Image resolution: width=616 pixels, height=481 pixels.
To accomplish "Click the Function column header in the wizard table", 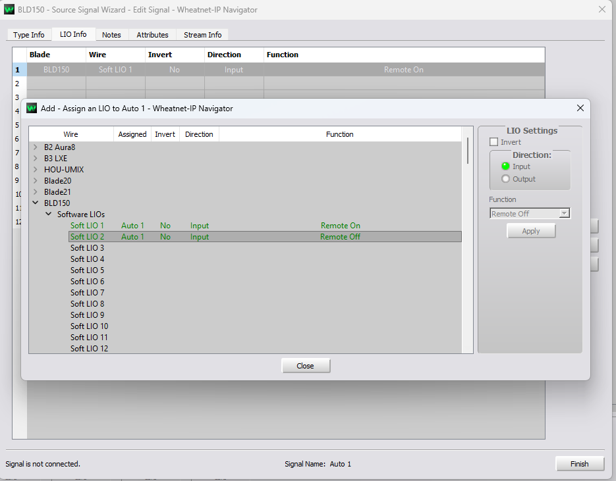I will [x=404, y=55].
